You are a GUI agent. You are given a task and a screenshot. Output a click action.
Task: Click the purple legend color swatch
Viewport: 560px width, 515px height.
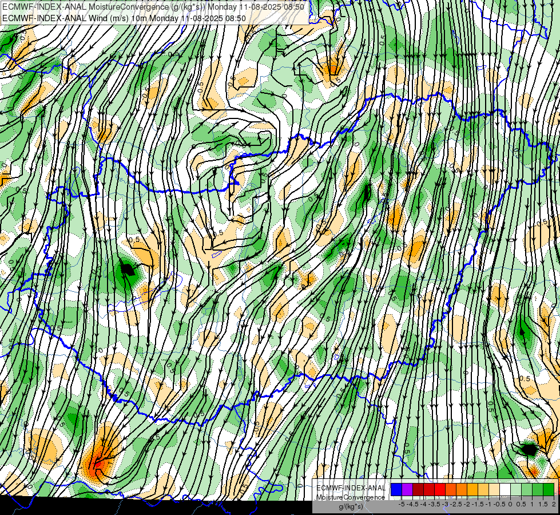click(407, 489)
